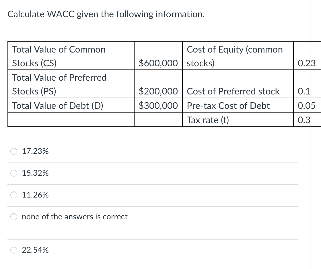Click the question title about calculating WACC
Screen dimensions: 321x269
(106, 14)
